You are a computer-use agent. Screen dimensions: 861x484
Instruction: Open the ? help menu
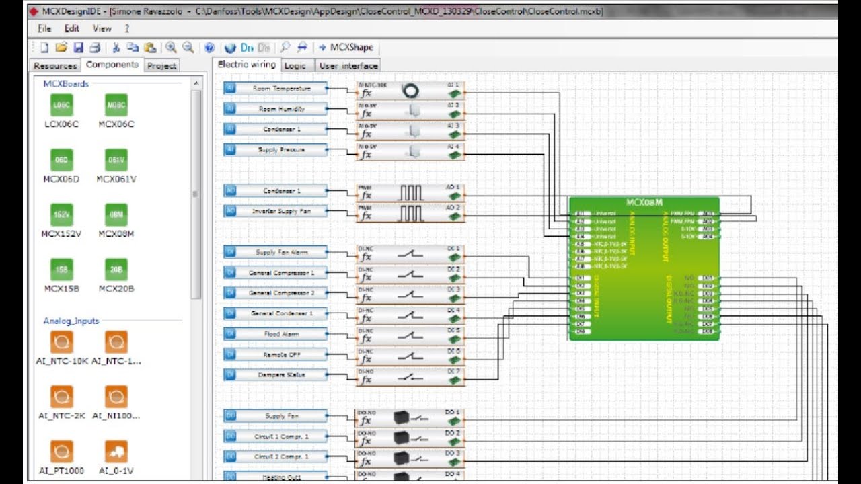tap(126, 28)
